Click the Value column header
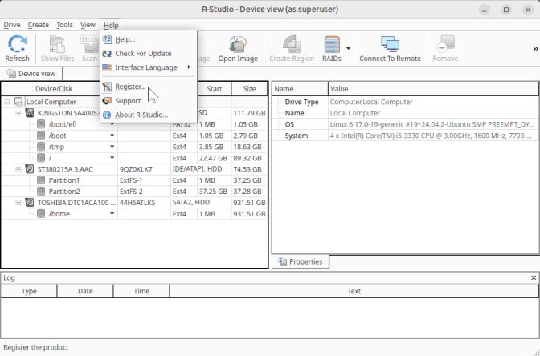This screenshot has height=356, width=540. (x=433, y=89)
